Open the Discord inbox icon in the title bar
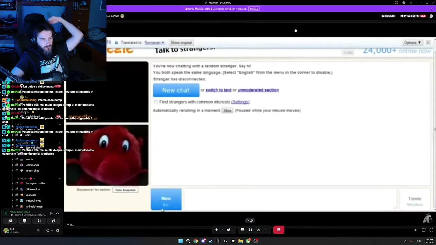 [396, 3]
